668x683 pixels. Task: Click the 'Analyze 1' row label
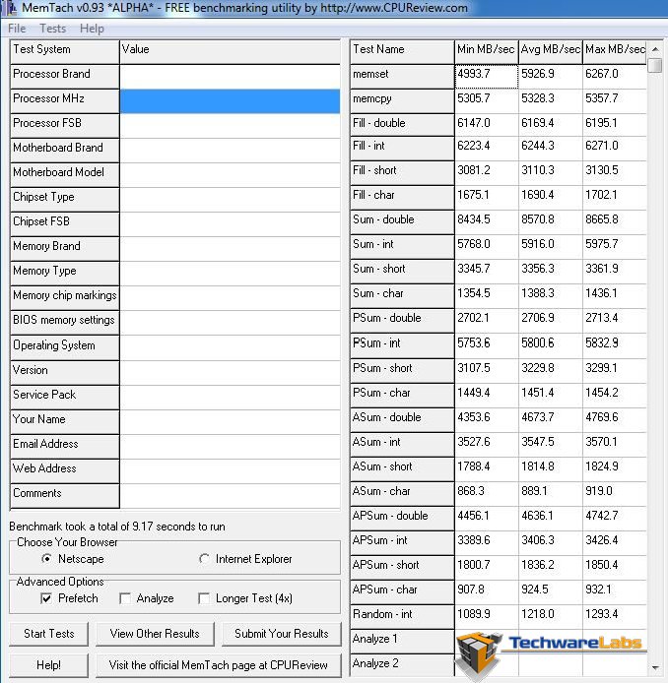(402, 642)
